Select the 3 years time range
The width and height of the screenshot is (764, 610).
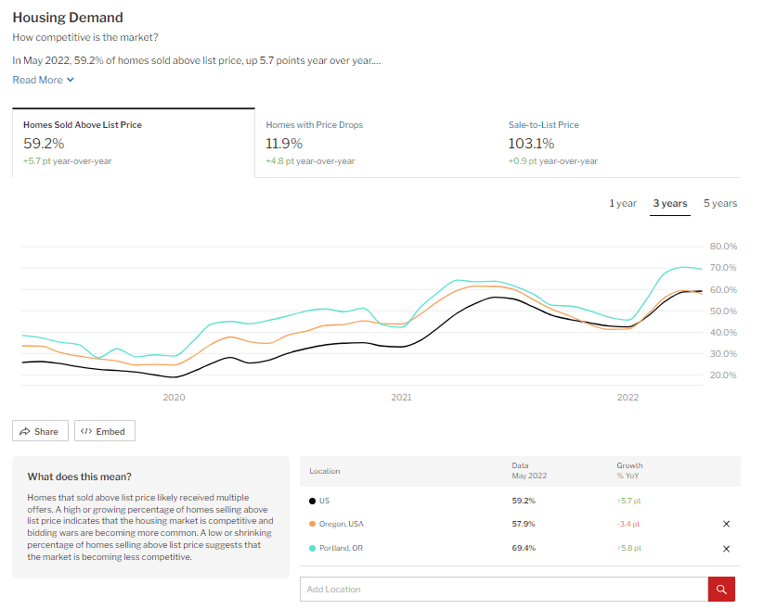point(669,203)
